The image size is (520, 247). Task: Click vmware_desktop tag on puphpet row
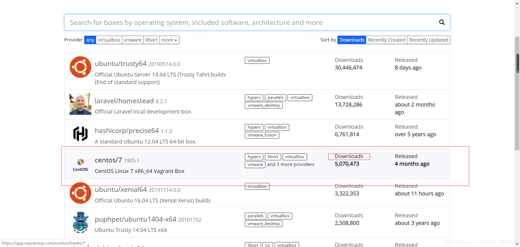pos(264,224)
